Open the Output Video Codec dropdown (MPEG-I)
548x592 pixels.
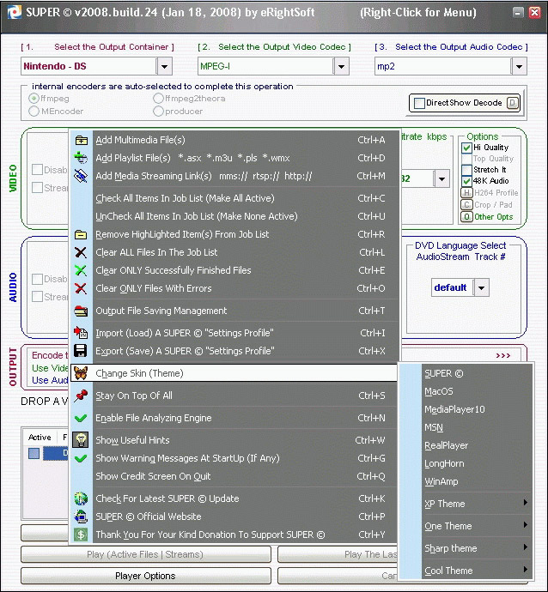click(341, 66)
